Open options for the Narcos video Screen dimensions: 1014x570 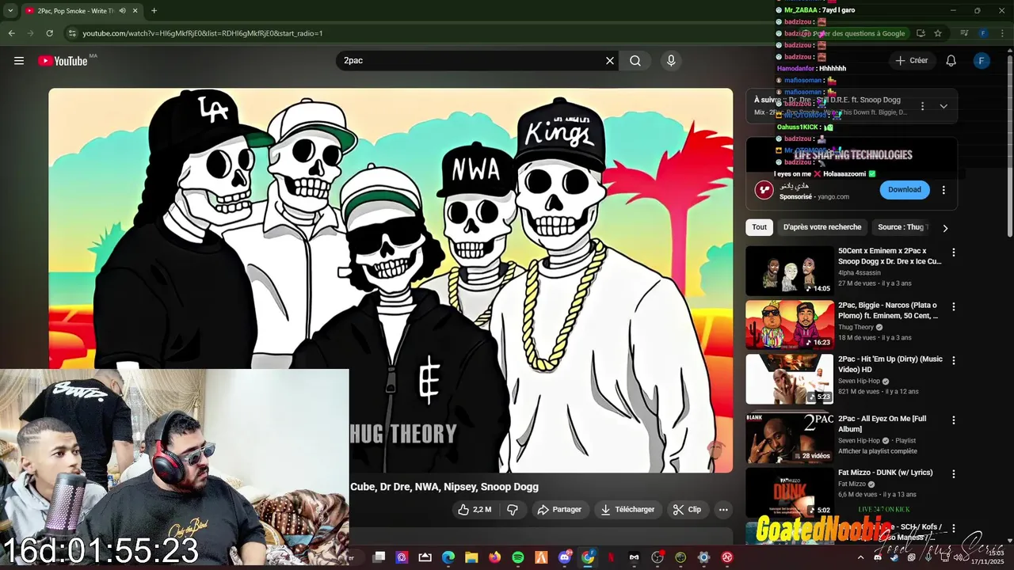[x=954, y=306]
